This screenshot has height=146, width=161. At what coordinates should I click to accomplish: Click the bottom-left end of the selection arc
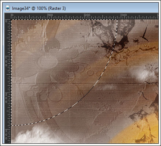tap(11, 126)
